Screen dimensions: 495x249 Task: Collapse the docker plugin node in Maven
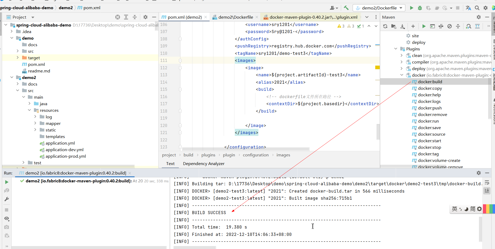click(x=402, y=75)
